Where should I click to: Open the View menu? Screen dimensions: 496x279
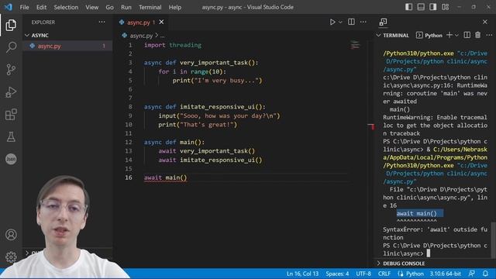91,7
